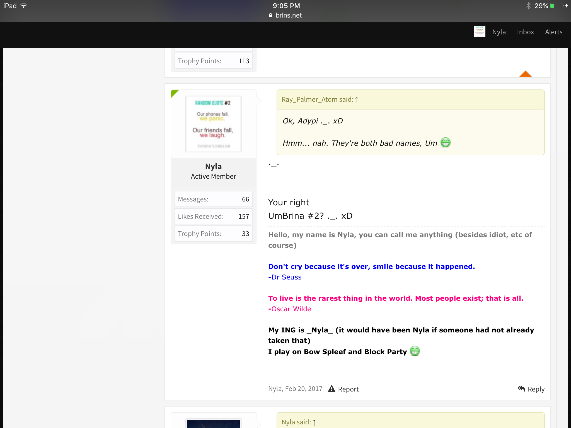Click the Likes Received 157 count
Screen dimensions: 571x428
tap(244, 217)
